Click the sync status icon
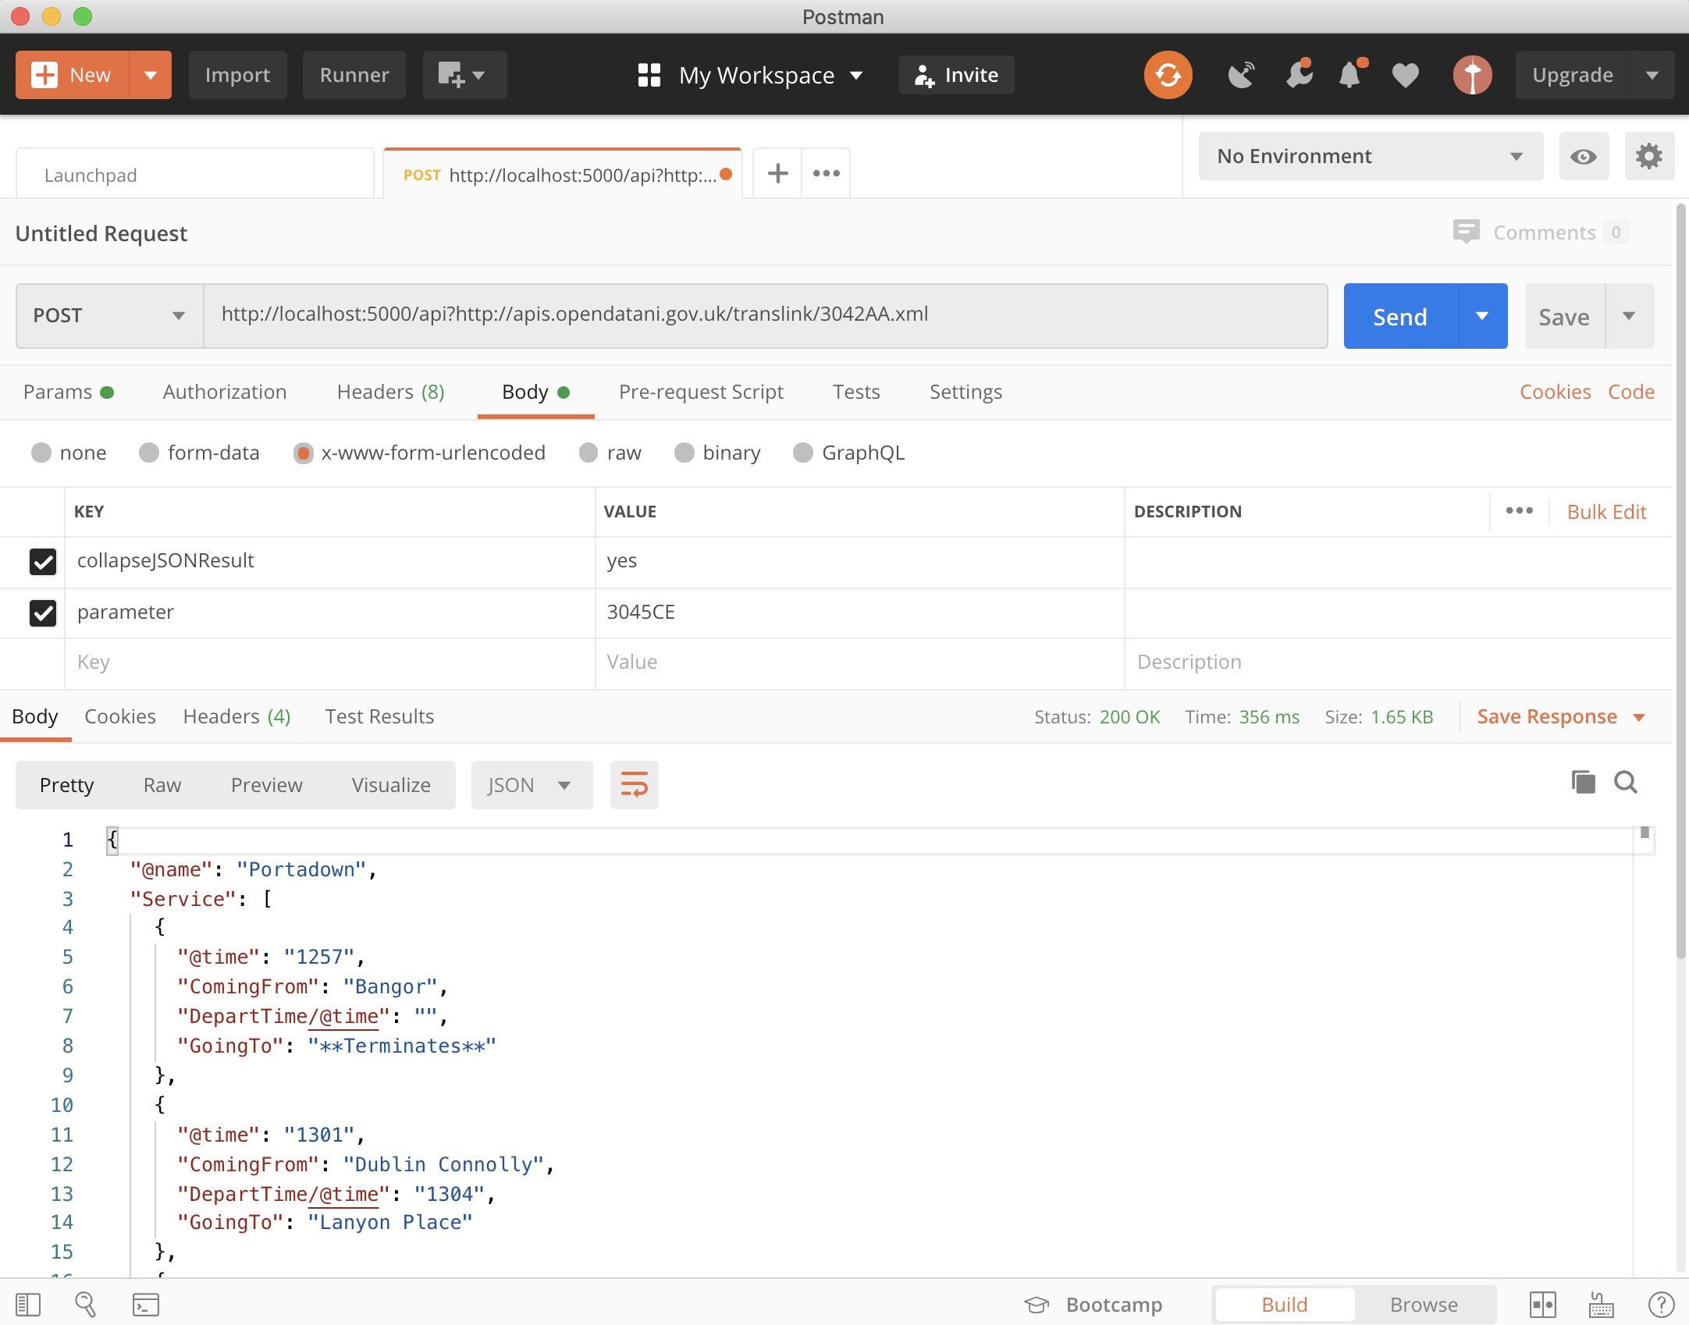Image resolution: width=1689 pixels, height=1325 pixels. coord(1168,75)
